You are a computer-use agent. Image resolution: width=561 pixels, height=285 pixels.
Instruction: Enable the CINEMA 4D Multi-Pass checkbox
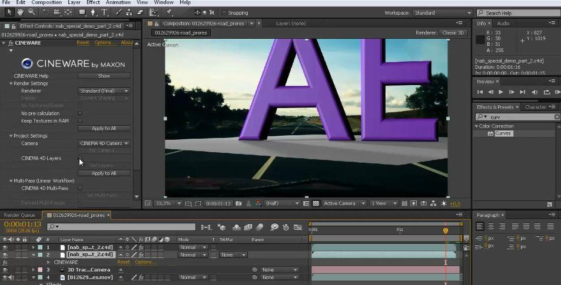click(80, 188)
